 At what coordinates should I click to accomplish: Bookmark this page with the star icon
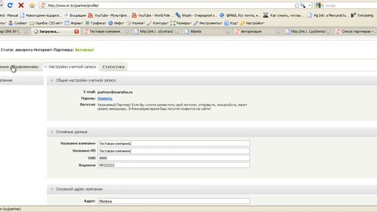(x=297, y=5)
